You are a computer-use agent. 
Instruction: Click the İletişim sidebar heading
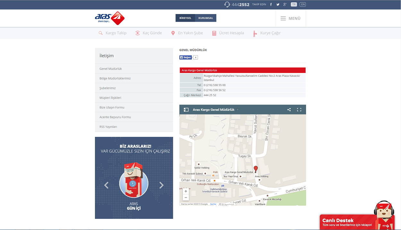[x=107, y=56]
